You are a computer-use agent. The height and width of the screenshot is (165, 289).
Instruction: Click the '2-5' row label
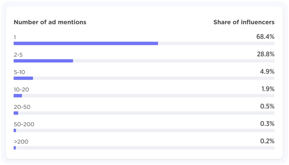18,55
